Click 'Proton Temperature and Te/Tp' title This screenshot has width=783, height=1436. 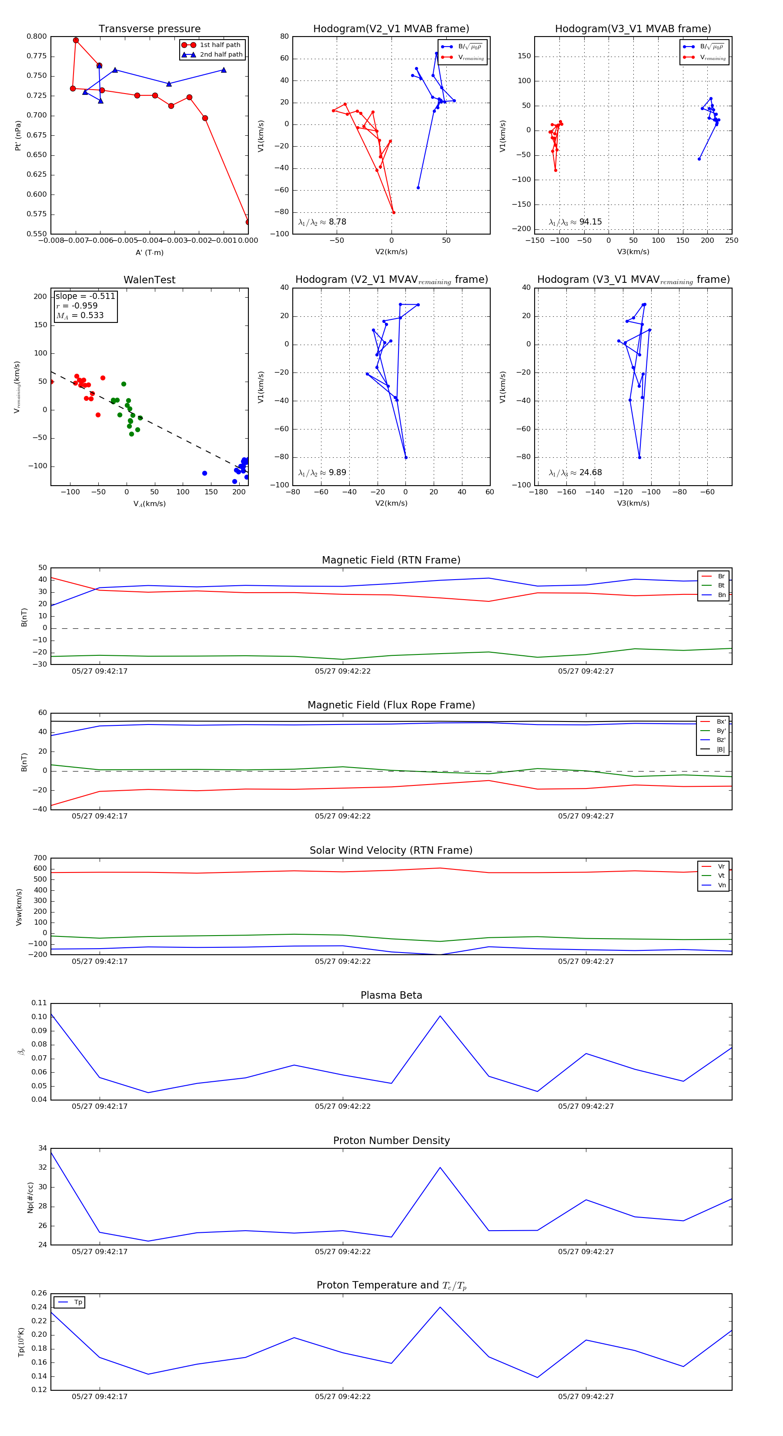[x=391, y=1285]
